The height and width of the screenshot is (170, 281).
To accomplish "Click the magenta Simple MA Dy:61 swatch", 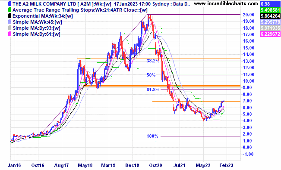I will (x=9, y=34).
